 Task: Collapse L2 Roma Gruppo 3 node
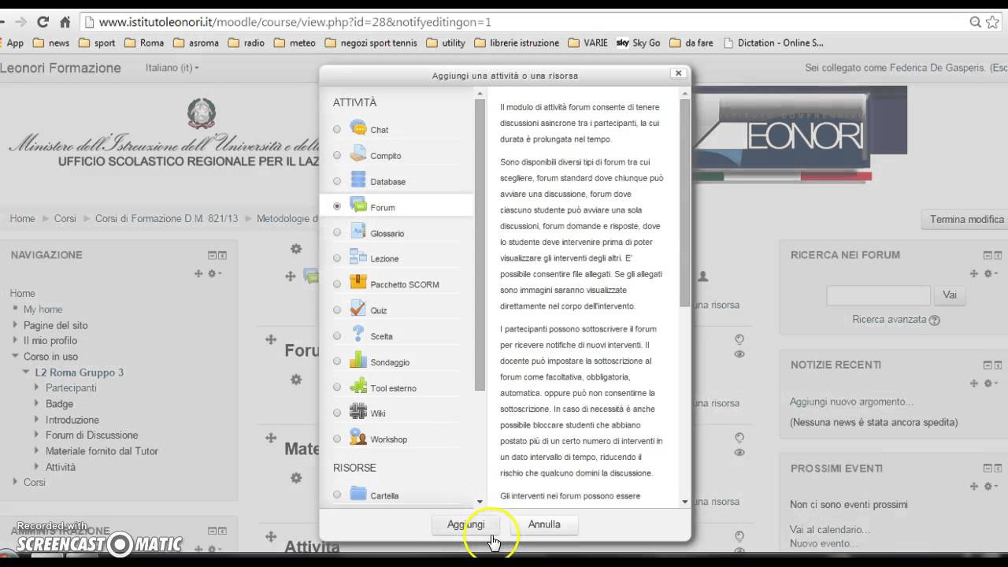point(26,372)
